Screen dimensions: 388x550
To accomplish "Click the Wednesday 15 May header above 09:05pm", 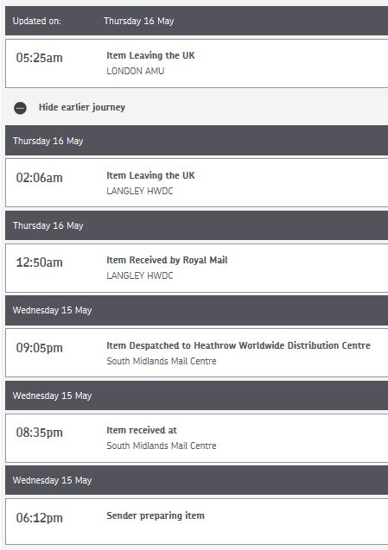I will tap(197, 311).
